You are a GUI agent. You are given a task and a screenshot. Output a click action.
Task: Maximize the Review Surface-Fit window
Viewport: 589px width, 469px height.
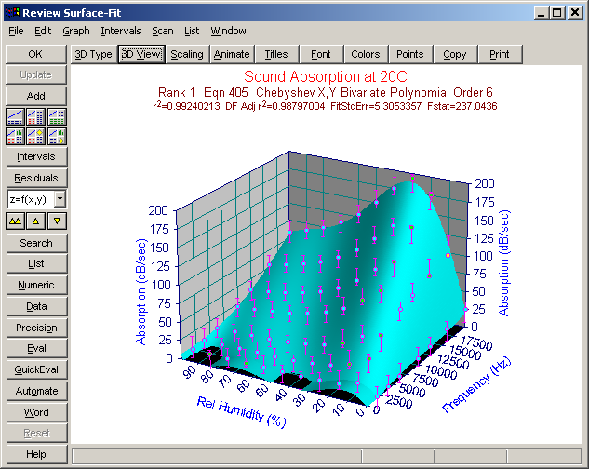tap(557, 12)
